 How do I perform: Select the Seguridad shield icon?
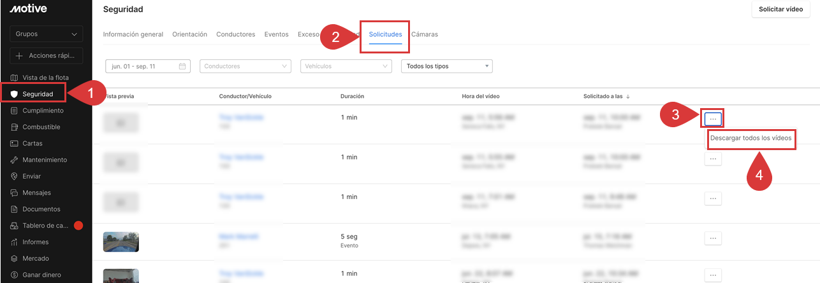pos(15,94)
